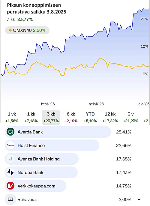This screenshot has height=206, width=150.
Task: Show the 12 kk performance period
Action: click(x=110, y=117)
